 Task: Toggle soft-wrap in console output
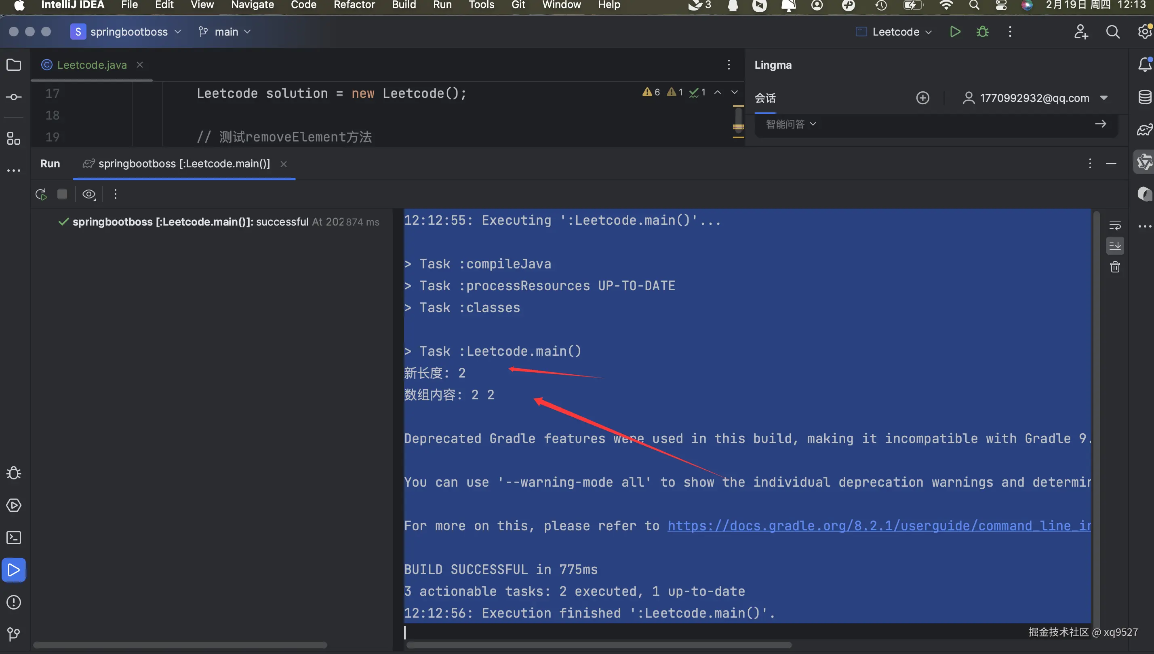click(x=1115, y=225)
